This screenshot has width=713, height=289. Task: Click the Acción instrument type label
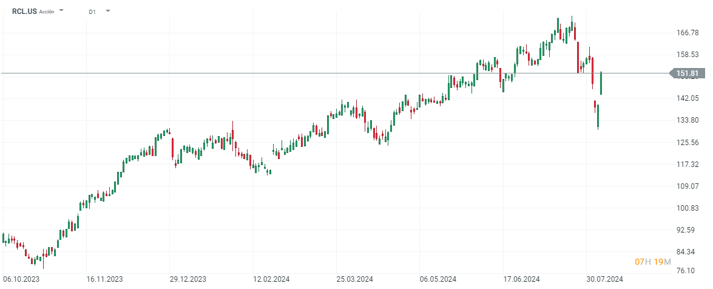tap(47, 12)
